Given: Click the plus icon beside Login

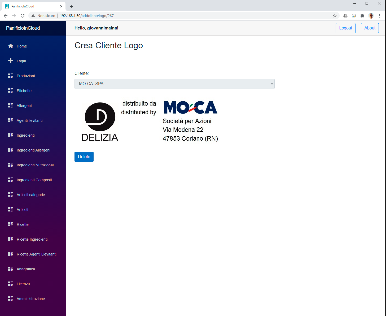Looking at the screenshot, I should coord(11,61).
